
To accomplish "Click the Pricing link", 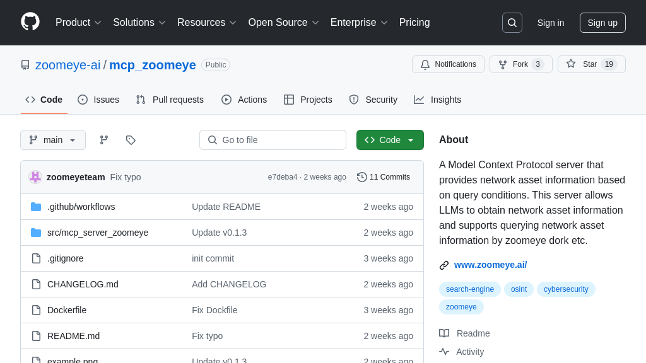I will (414, 23).
